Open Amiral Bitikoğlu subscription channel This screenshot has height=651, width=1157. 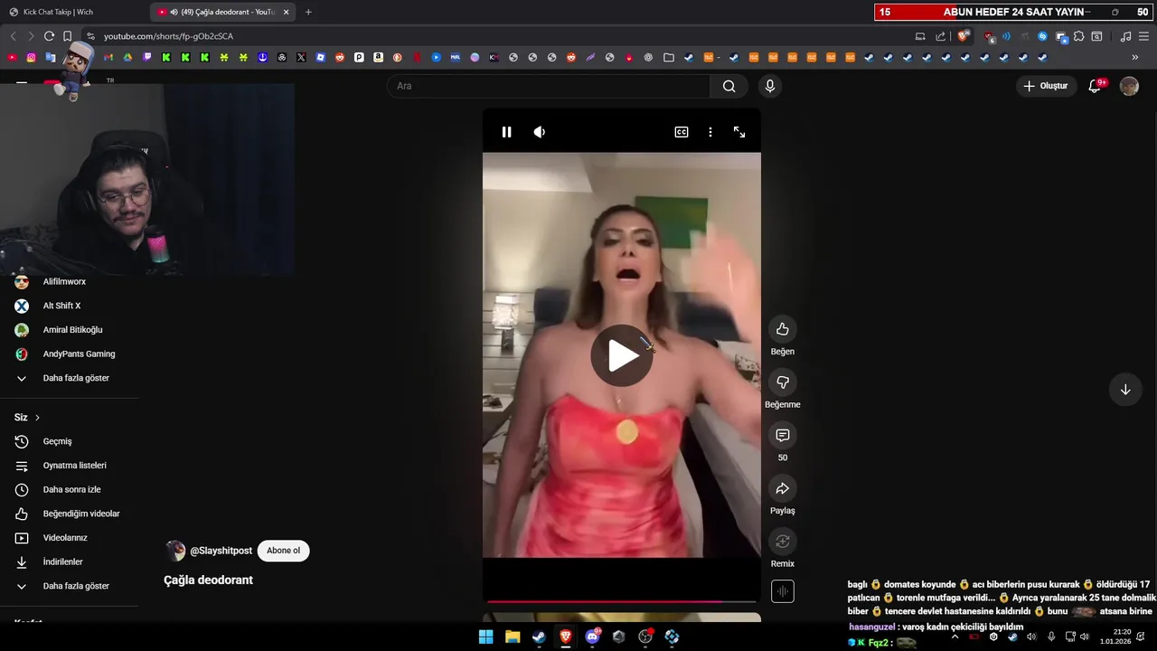(x=72, y=330)
